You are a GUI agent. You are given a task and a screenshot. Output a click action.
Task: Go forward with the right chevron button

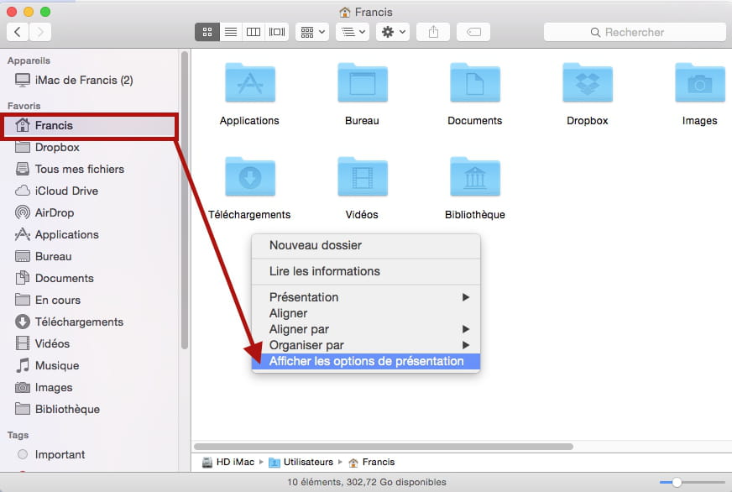[40, 32]
